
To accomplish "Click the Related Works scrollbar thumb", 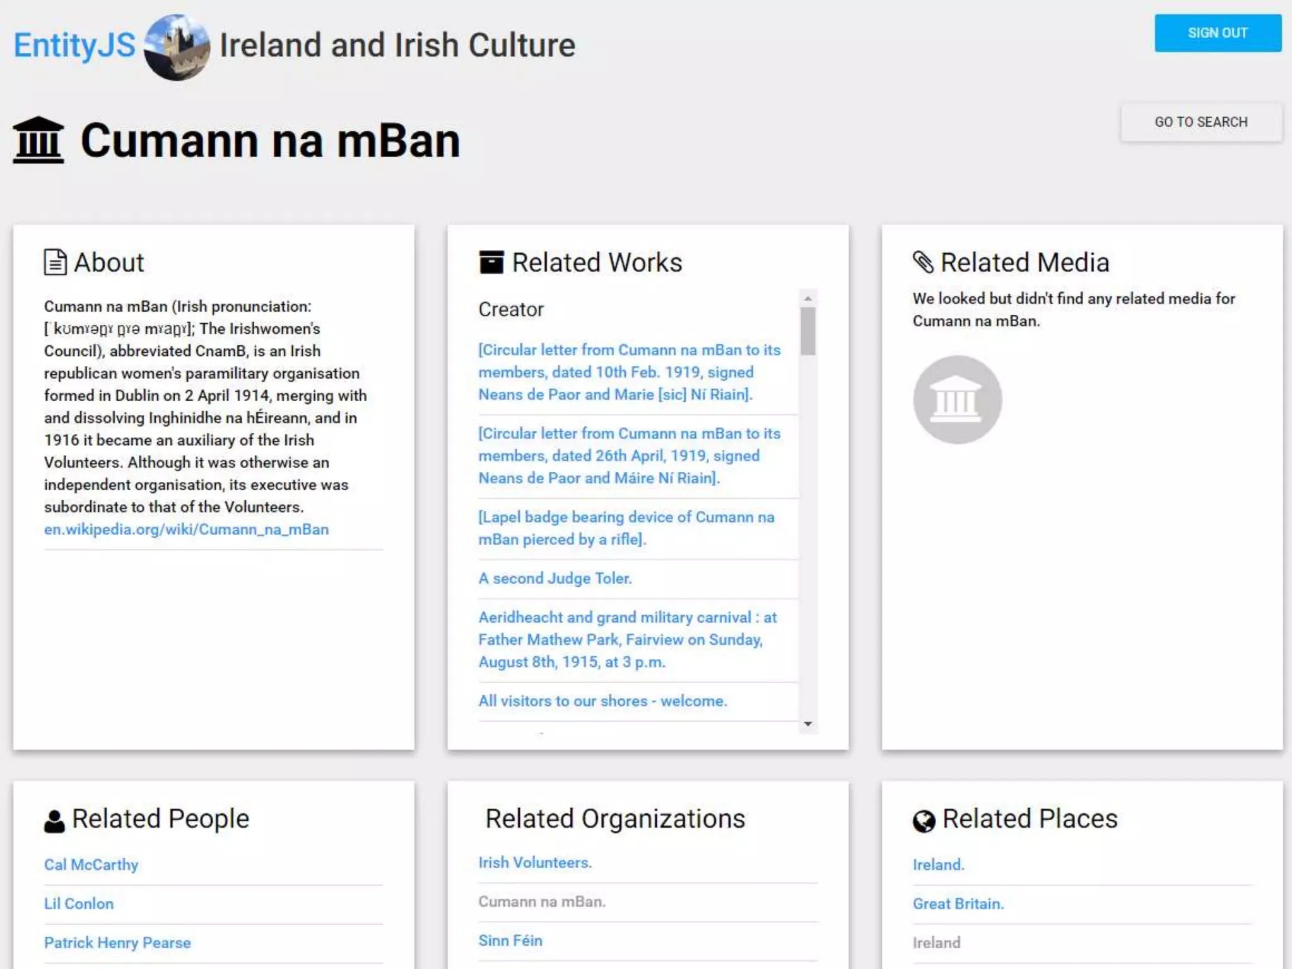I will pyautogui.click(x=807, y=331).
